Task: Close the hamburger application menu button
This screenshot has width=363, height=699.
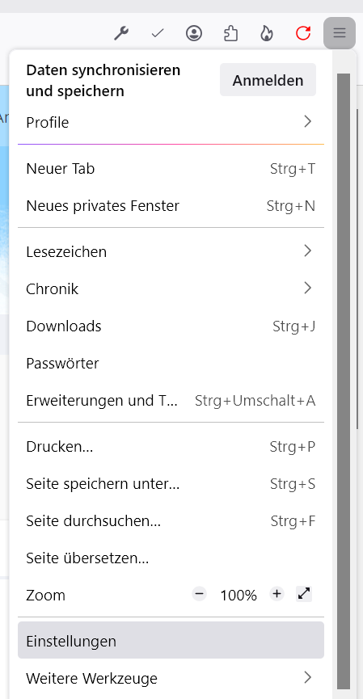Action: click(340, 33)
